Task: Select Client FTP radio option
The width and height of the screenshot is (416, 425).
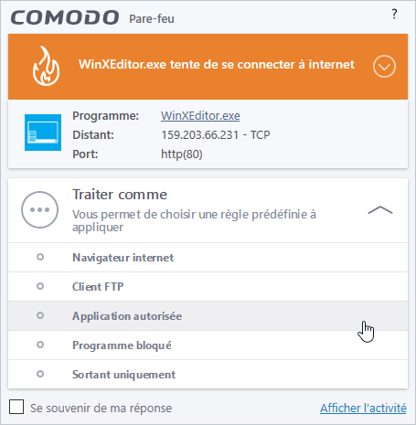Action: [x=40, y=286]
